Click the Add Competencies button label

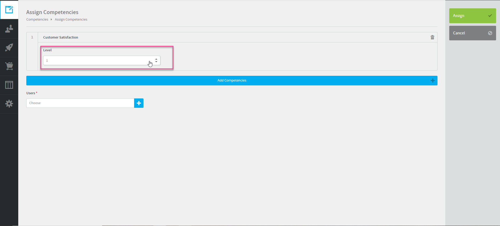pos(232,80)
